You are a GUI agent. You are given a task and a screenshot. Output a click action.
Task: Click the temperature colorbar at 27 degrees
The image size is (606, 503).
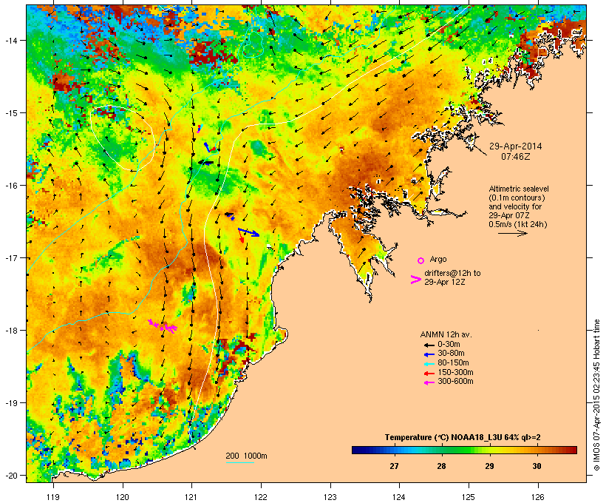[394, 450]
